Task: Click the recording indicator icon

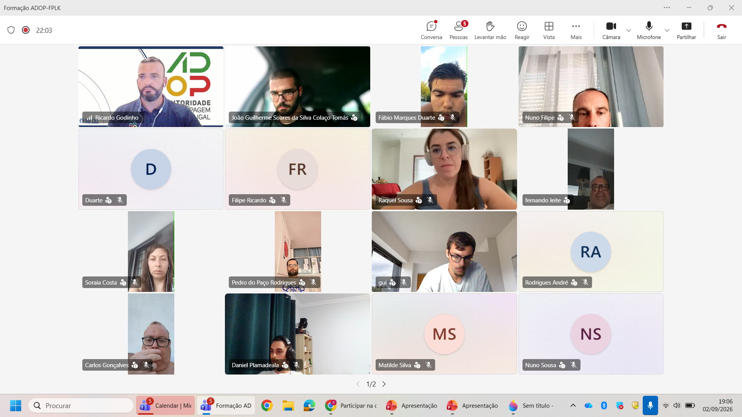Action: click(26, 30)
